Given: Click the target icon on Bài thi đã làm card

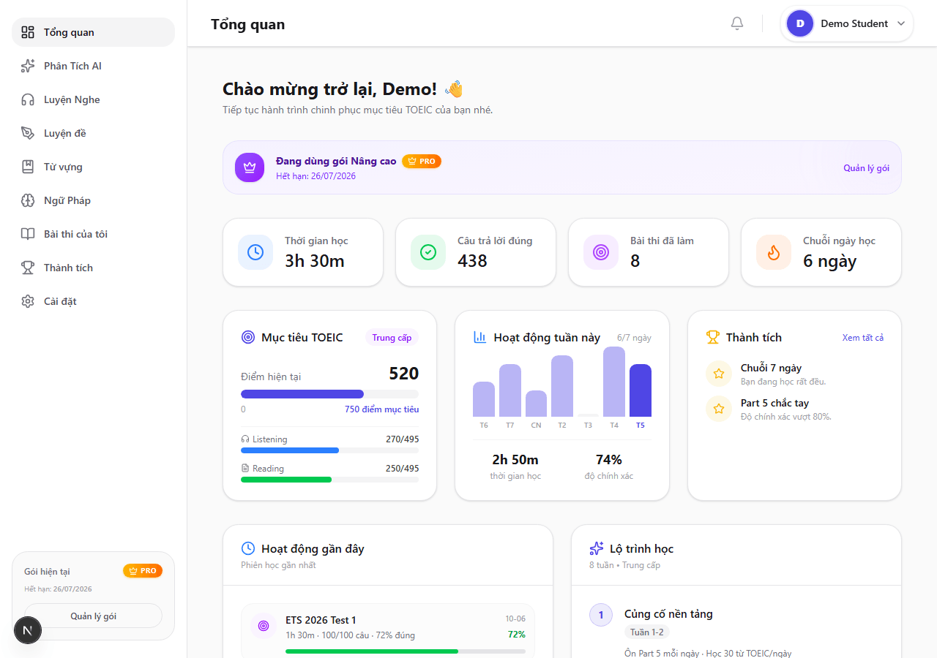Looking at the screenshot, I should tap(601, 252).
